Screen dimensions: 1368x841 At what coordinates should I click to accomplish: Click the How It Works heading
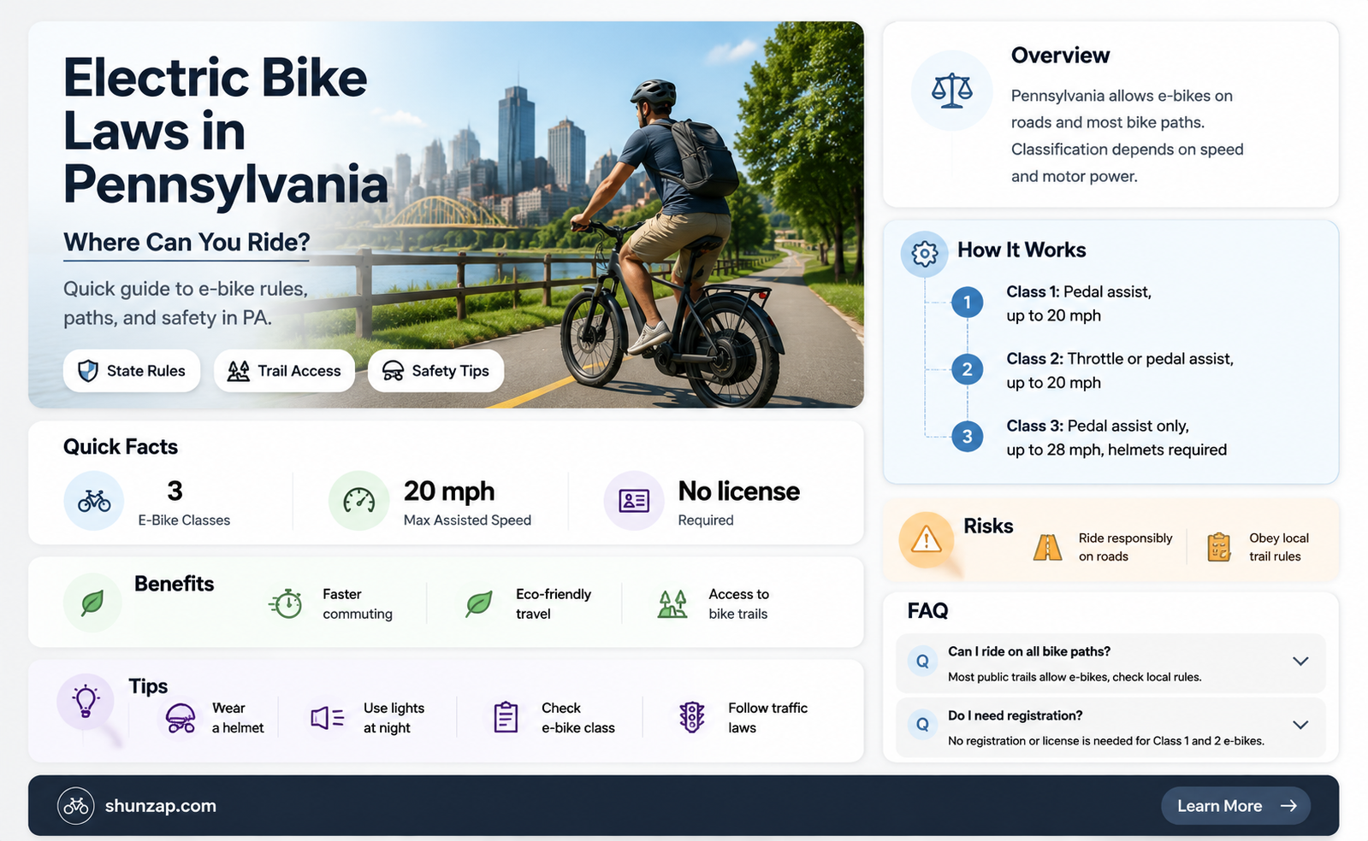coord(1022,250)
